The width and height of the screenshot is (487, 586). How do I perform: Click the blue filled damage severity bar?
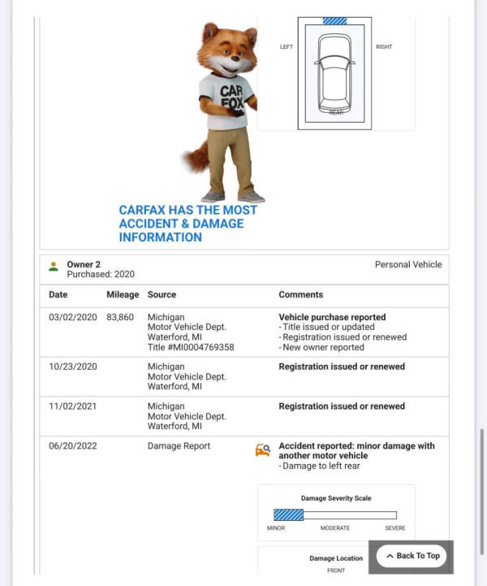click(x=288, y=514)
